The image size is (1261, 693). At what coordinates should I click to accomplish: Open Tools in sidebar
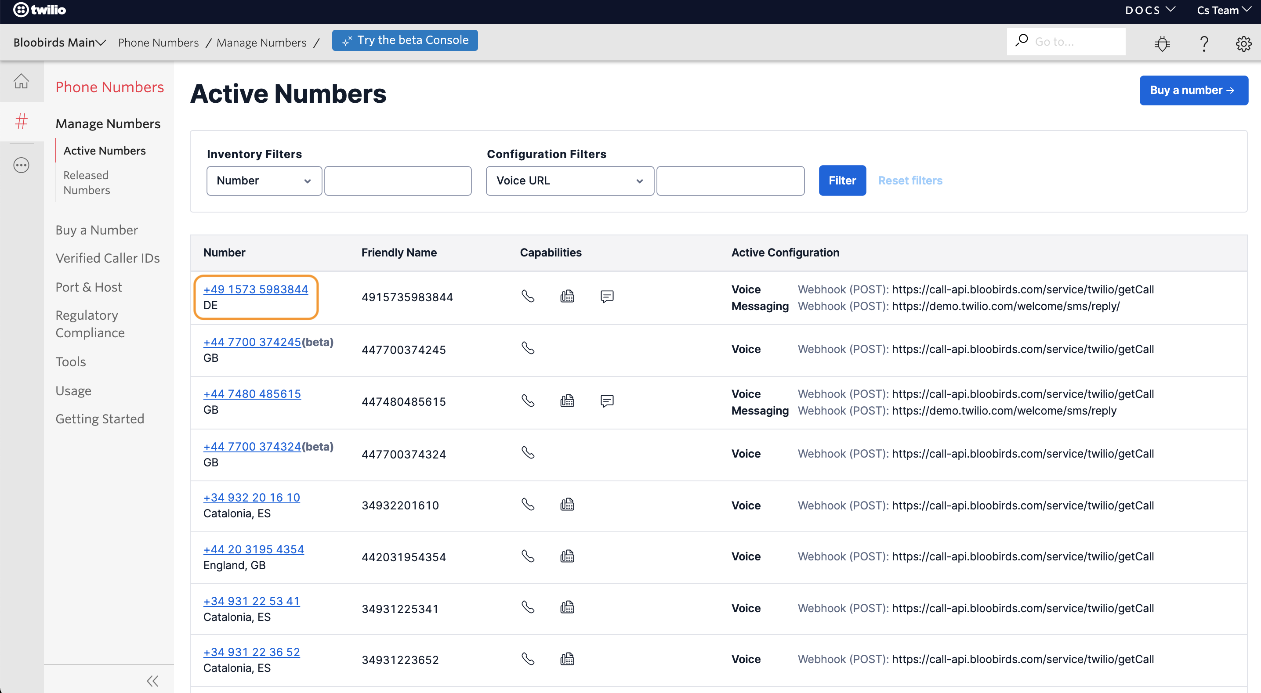[x=70, y=362]
